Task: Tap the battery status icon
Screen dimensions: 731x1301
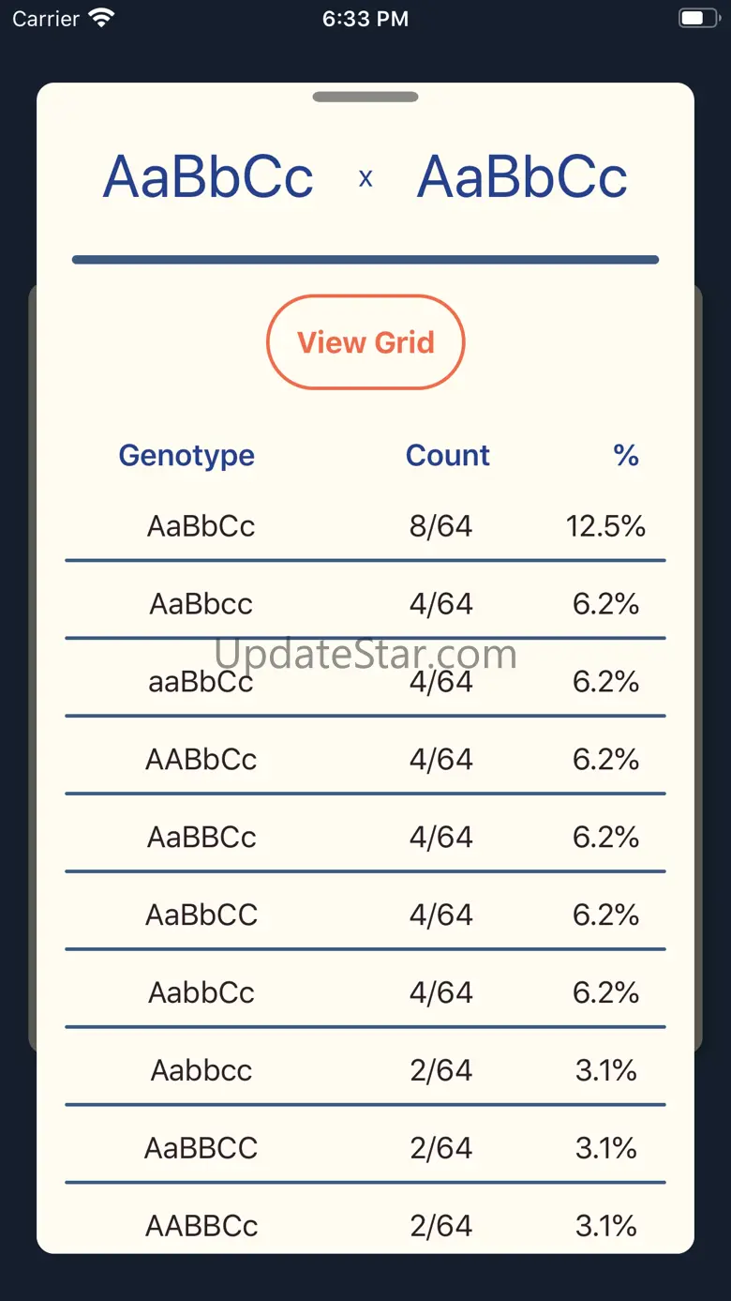Action: (x=696, y=19)
